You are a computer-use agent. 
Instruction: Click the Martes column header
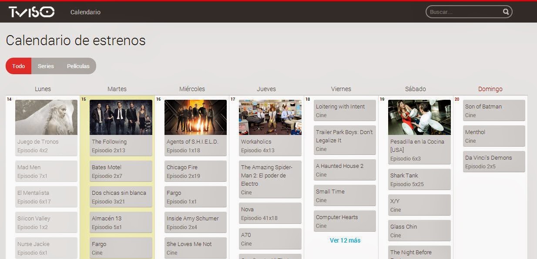[117, 89]
